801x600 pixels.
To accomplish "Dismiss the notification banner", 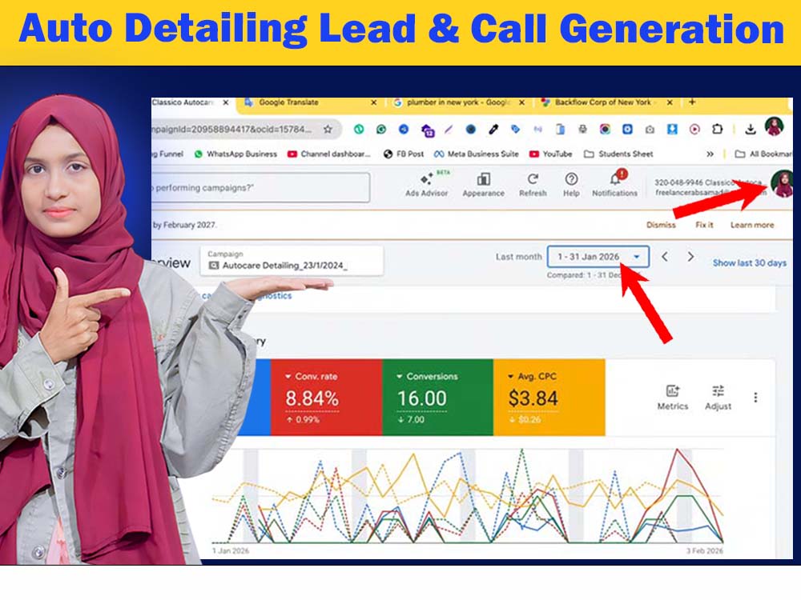I will tap(661, 225).
